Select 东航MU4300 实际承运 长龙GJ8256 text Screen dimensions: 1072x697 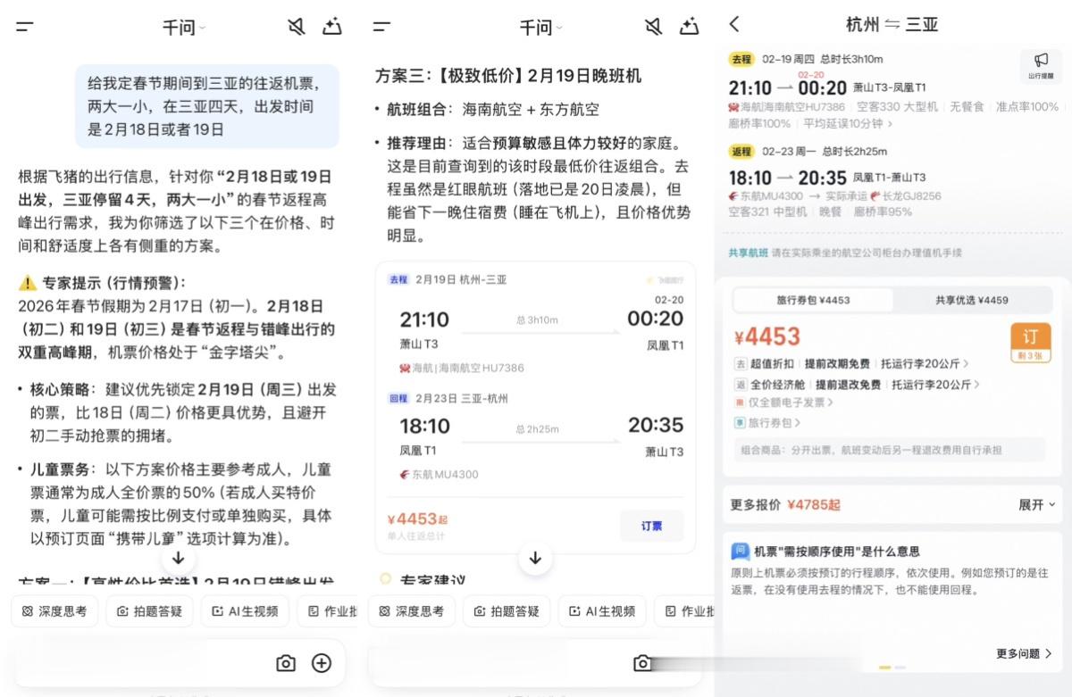coord(834,195)
